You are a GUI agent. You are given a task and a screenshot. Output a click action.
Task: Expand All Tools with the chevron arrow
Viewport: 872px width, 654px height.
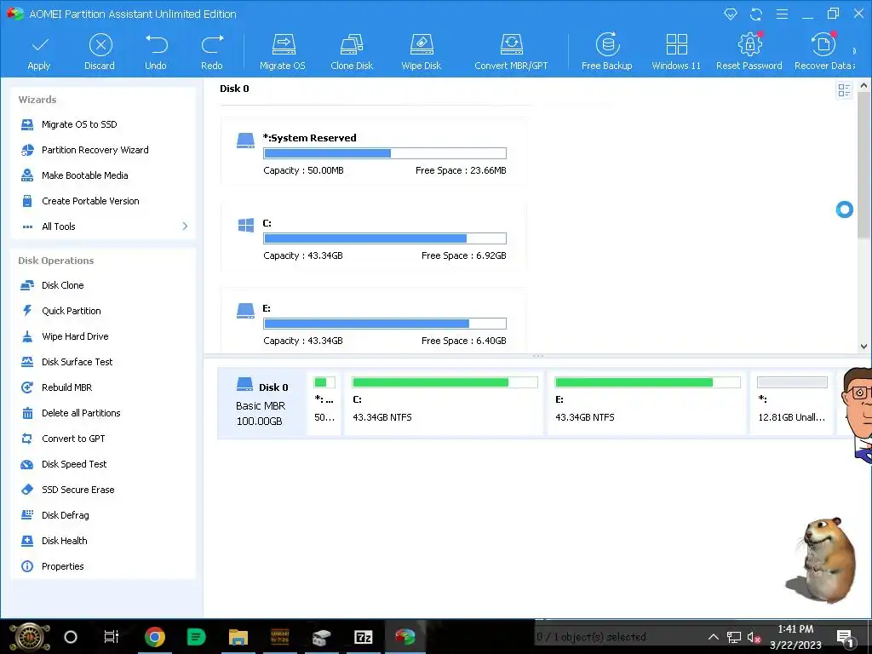pyautogui.click(x=185, y=227)
